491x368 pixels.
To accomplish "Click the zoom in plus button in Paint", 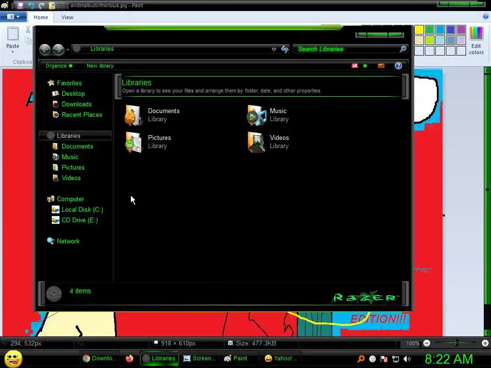I will click(485, 343).
